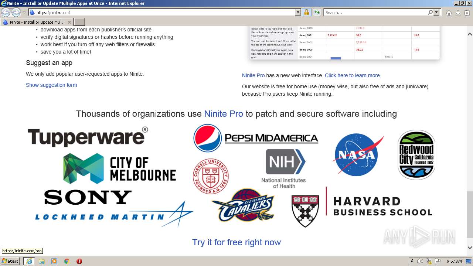Click the page scrollbar down arrow

[x=470, y=248]
